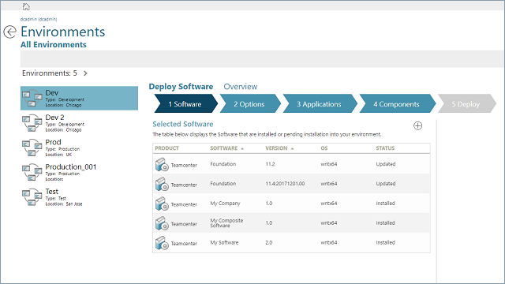The image size is (505, 284).
Task: Click wntx64 in the My Composite Software row
Action: coord(329,223)
